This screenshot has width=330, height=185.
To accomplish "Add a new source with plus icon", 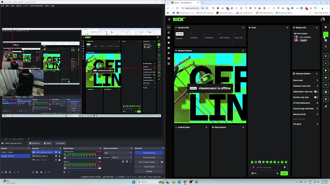I will click(x=33, y=172).
